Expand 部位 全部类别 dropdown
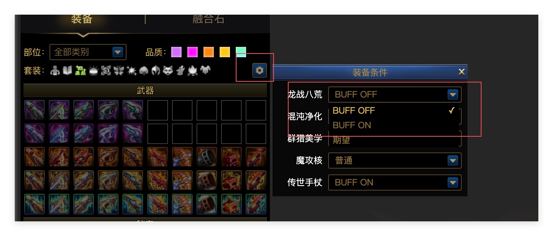Image resolution: width=553 pixels, height=236 pixels. pyautogui.click(x=88, y=52)
